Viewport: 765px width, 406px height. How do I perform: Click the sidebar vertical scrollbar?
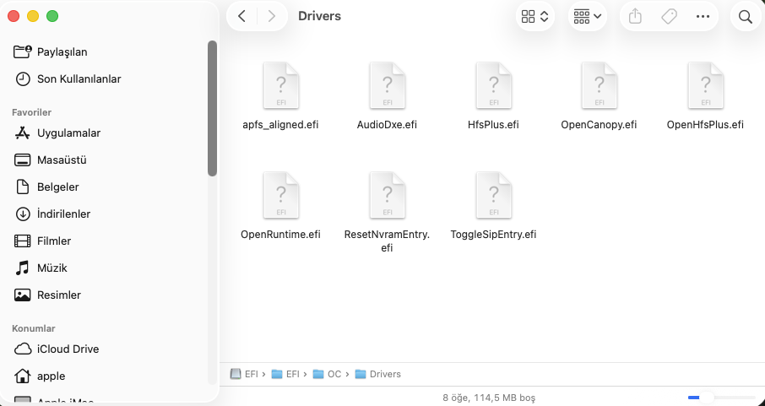coord(212,108)
